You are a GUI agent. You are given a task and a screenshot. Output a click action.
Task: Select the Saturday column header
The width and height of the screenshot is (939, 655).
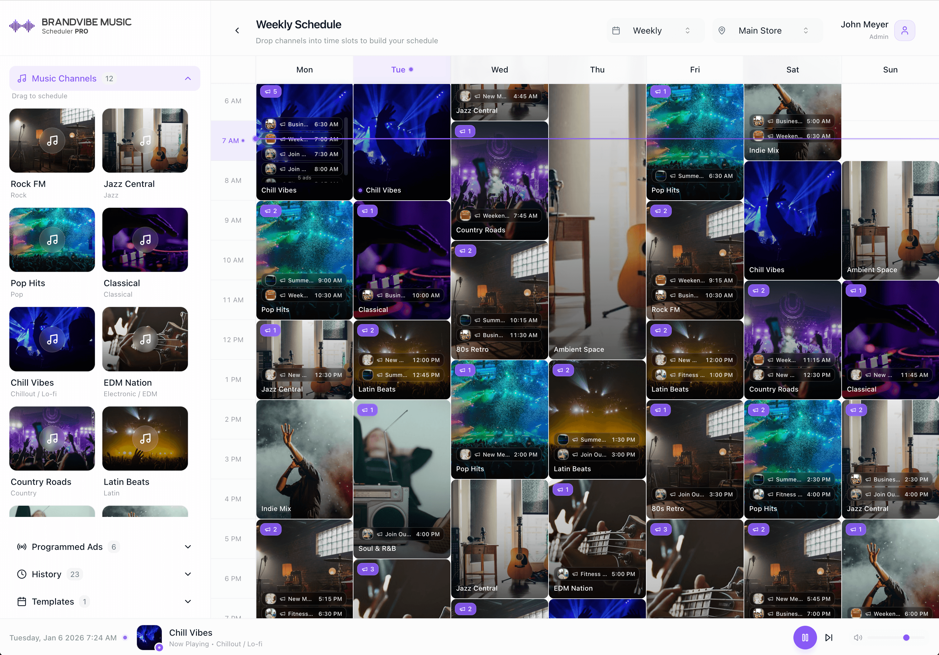(x=792, y=69)
